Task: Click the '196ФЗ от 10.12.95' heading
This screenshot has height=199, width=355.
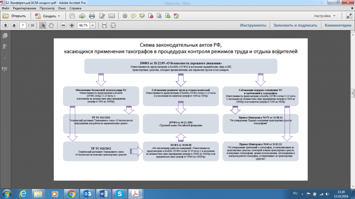Action: point(181,63)
